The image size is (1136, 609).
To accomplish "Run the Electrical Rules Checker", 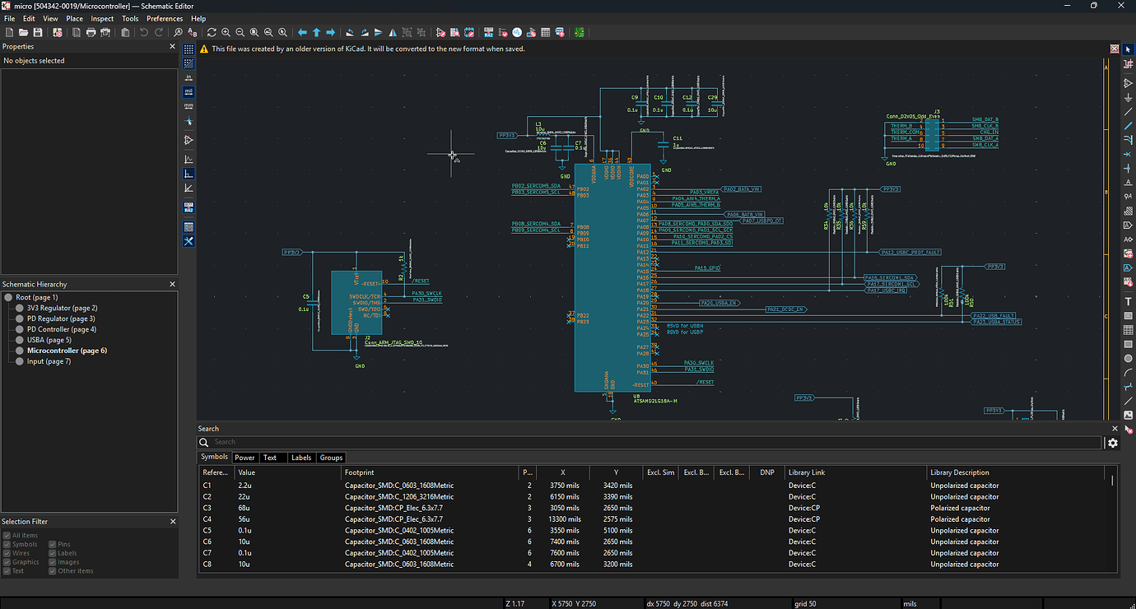I will (502, 32).
